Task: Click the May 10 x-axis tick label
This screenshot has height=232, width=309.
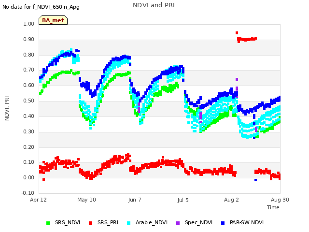Action: tap(86, 200)
